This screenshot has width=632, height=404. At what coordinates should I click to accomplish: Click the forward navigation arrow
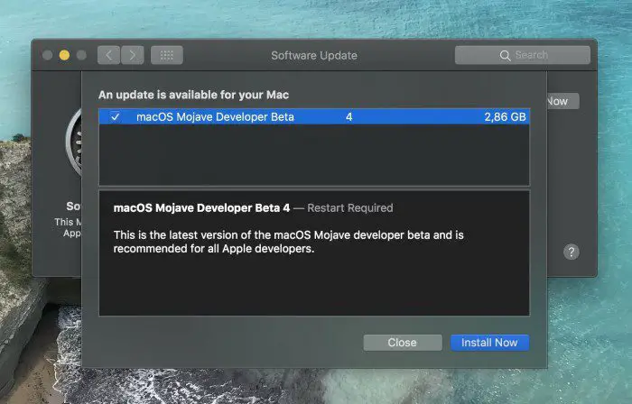pos(133,55)
